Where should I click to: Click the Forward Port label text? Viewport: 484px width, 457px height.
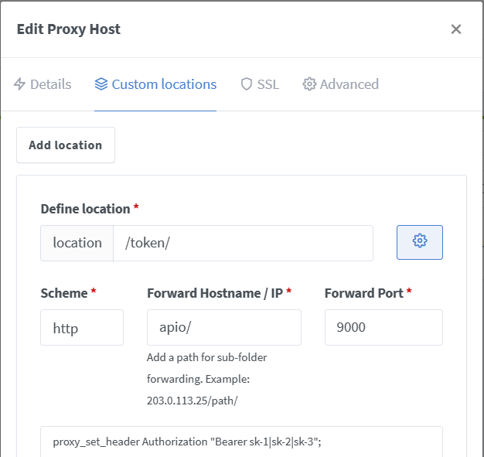click(x=363, y=293)
